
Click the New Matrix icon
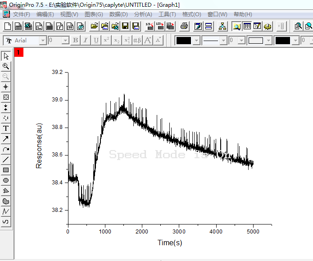[49, 26]
